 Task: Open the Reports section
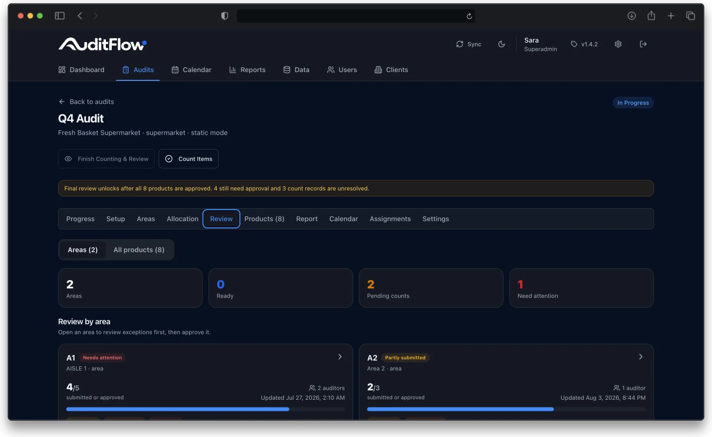pos(247,70)
